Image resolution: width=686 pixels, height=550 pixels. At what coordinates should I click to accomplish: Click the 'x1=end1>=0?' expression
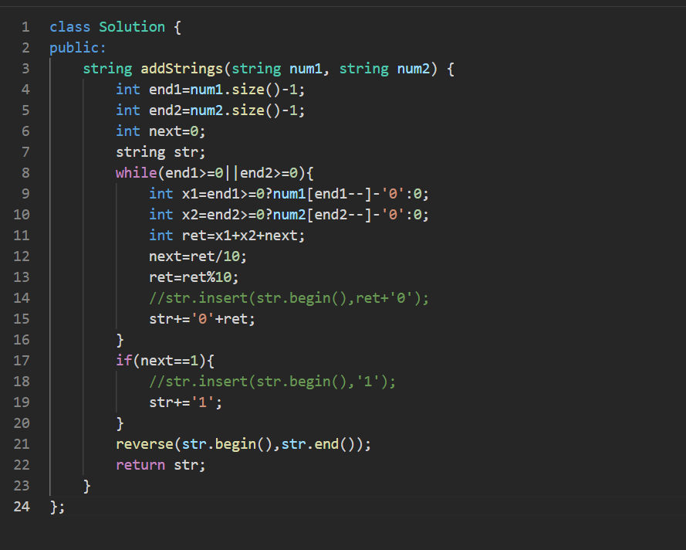pos(227,194)
